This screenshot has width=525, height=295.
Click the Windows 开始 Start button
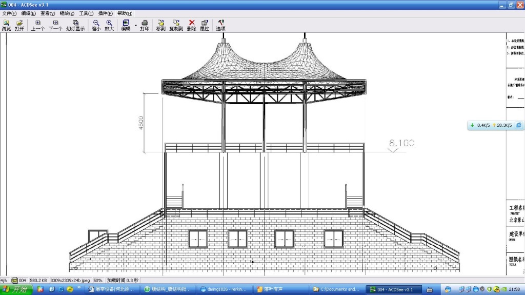tap(16, 289)
